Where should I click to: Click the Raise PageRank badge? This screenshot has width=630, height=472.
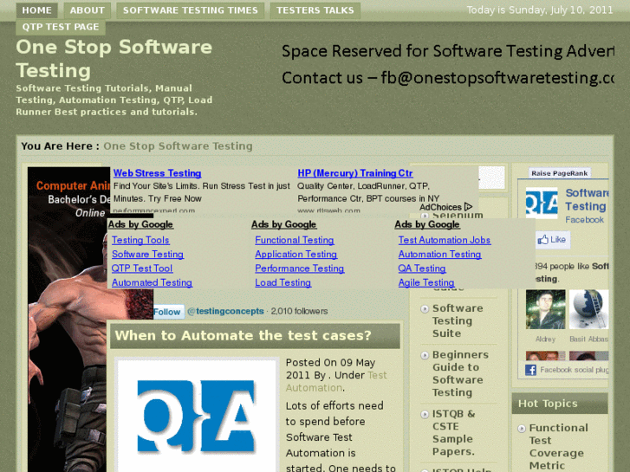tap(559, 173)
